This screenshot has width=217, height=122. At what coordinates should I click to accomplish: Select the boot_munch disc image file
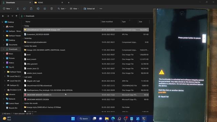[86, 59]
